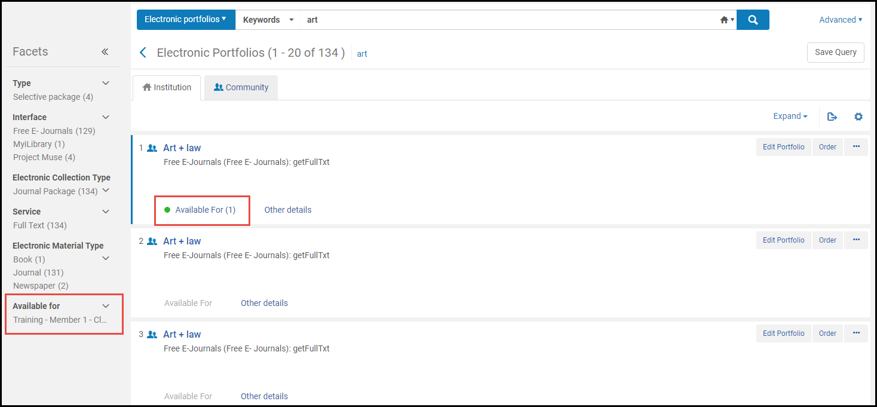Open Other details for result 1

pyautogui.click(x=288, y=210)
